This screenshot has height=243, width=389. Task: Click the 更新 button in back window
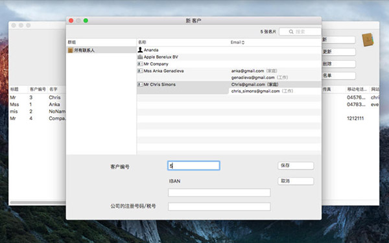coord(338,52)
